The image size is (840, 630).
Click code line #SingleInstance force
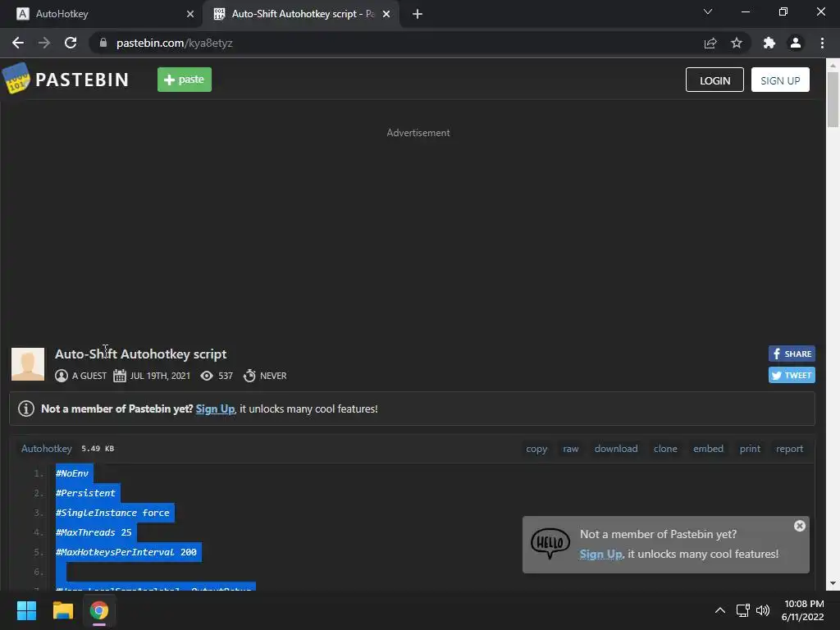[112, 513]
